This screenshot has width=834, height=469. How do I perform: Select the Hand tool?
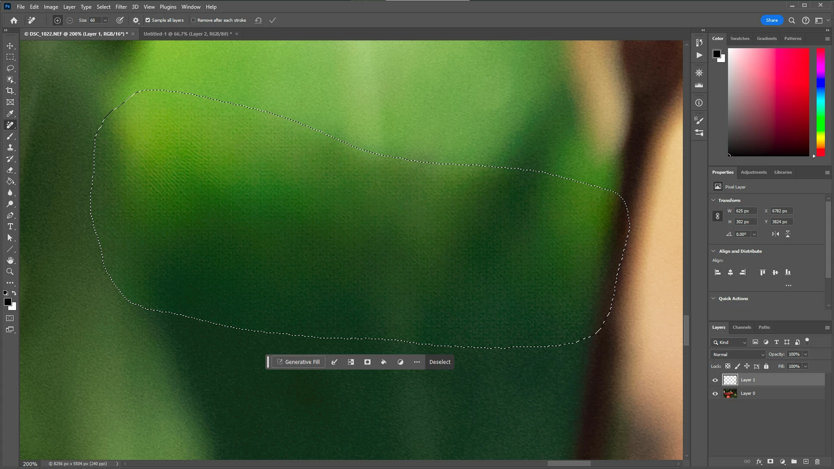point(10,261)
